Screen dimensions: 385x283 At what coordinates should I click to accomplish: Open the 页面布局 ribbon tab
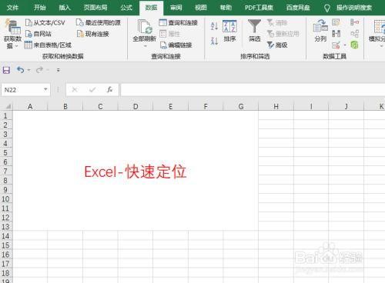click(95, 8)
